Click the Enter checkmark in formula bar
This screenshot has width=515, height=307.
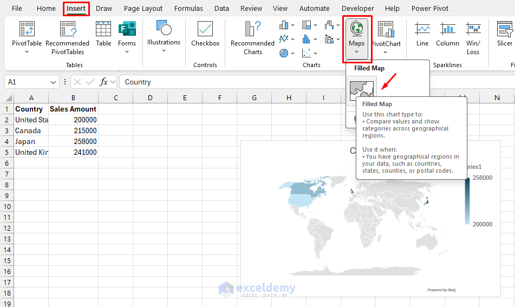(90, 82)
